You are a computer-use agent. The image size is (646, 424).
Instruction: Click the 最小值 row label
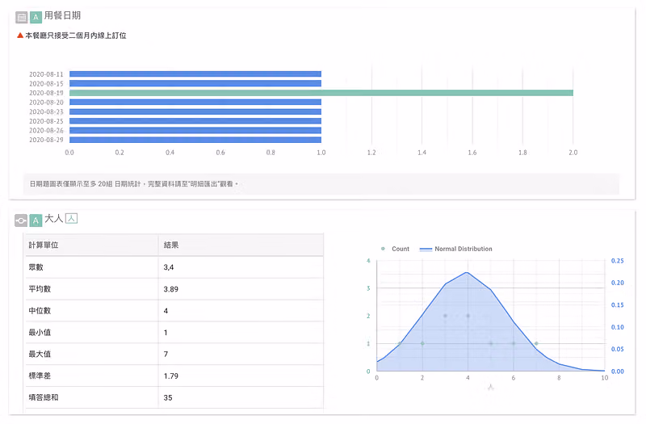point(40,333)
